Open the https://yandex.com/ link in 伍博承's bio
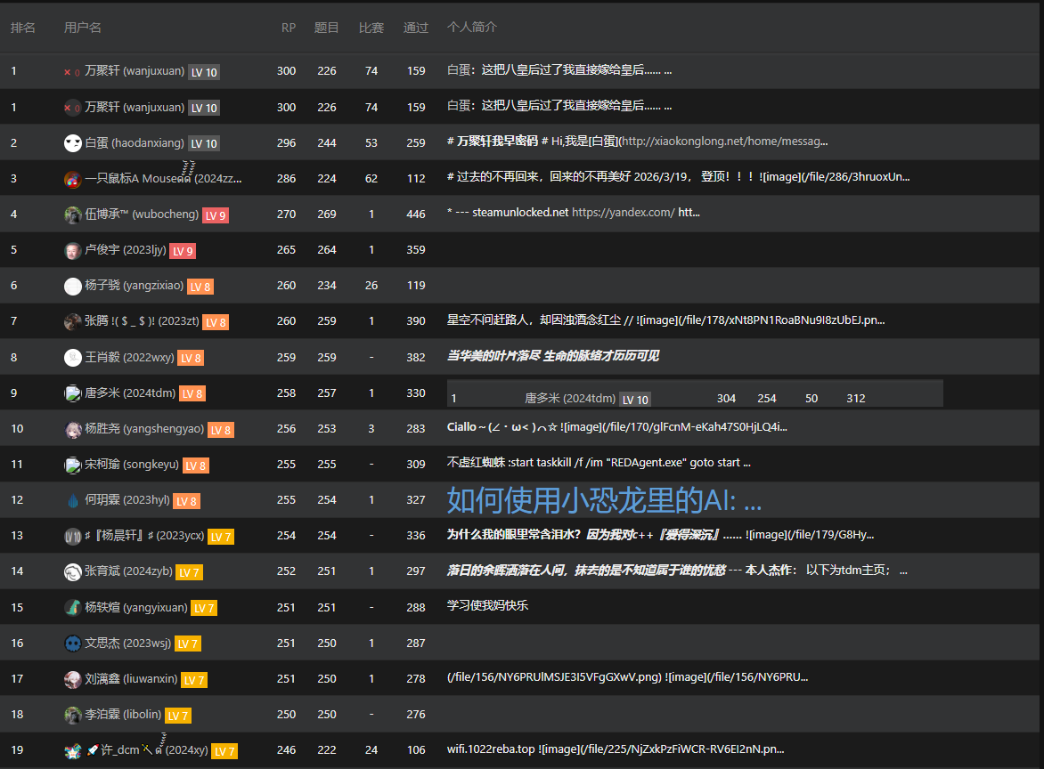The height and width of the screenshot is (769, 1044). (624, 212)
